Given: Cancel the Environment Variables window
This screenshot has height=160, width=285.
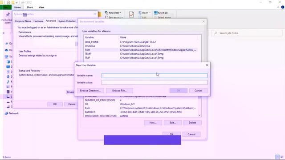Looking at the screenshot, I should pos(191,134).
